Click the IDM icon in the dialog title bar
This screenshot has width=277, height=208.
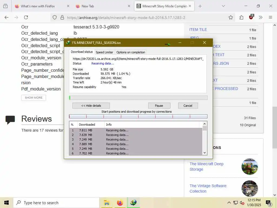68,43
